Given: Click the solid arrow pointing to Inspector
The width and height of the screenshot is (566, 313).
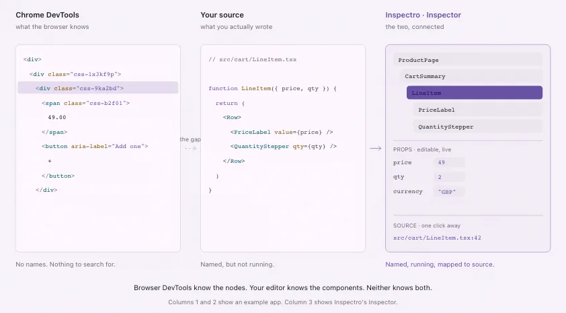Looking at the screenshot, I should click(375, 148).
